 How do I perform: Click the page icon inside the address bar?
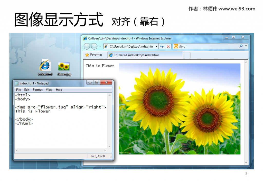coord(106,47)
